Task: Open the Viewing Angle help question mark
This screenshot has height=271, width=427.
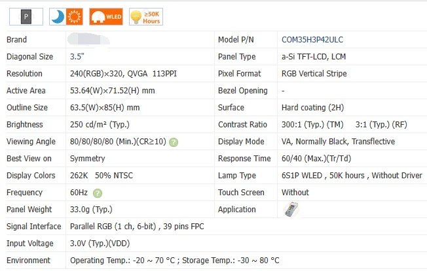Action: [x=174, y=142]
